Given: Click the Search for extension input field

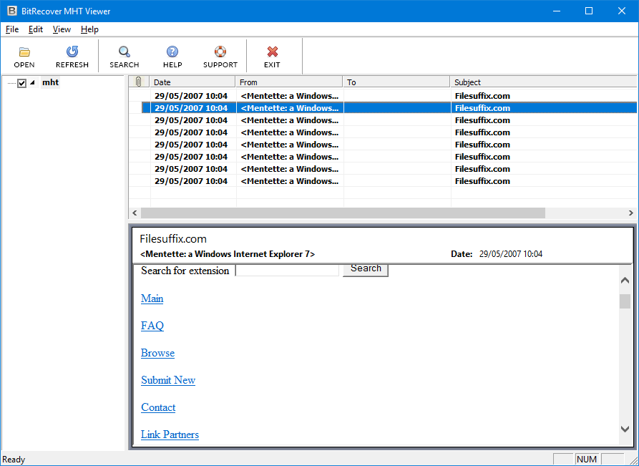Looking at the screenshot, I should (288, 270).
